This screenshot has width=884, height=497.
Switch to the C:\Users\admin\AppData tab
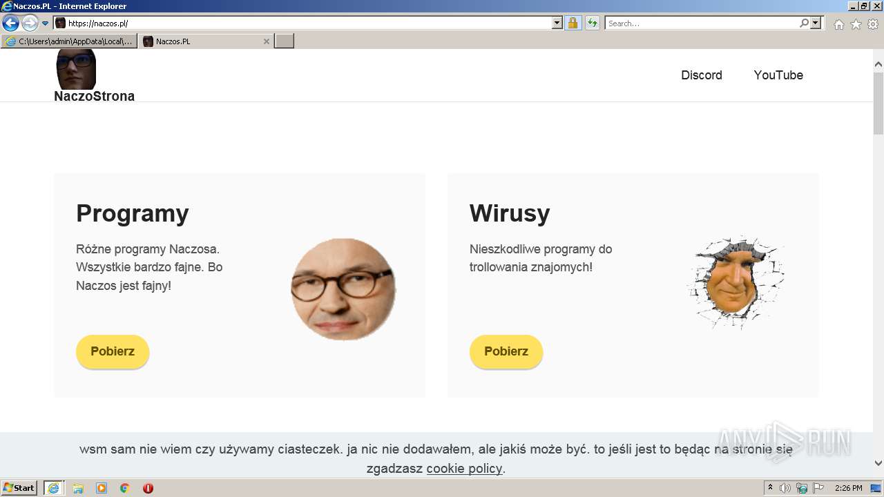[69, 41]
